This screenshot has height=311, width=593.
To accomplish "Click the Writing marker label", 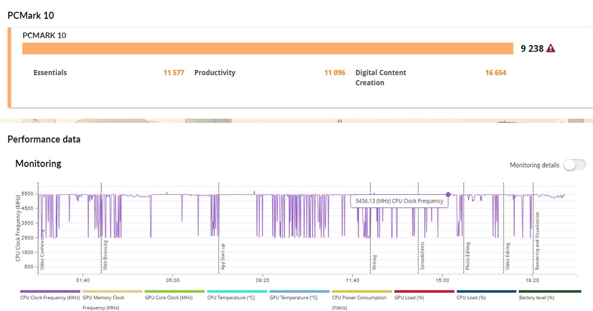I will (x=374, y=262).
